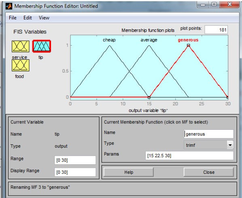Click the generous right handle at 30
The image size is (242, 198).
227,97
